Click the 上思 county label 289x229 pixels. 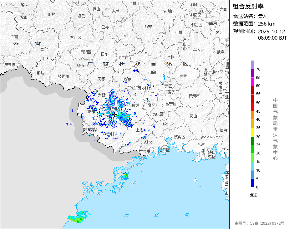[139, 129]
